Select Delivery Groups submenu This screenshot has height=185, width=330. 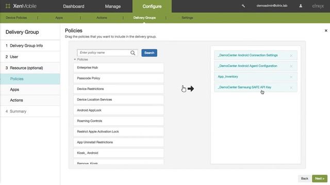coord(144,18)
